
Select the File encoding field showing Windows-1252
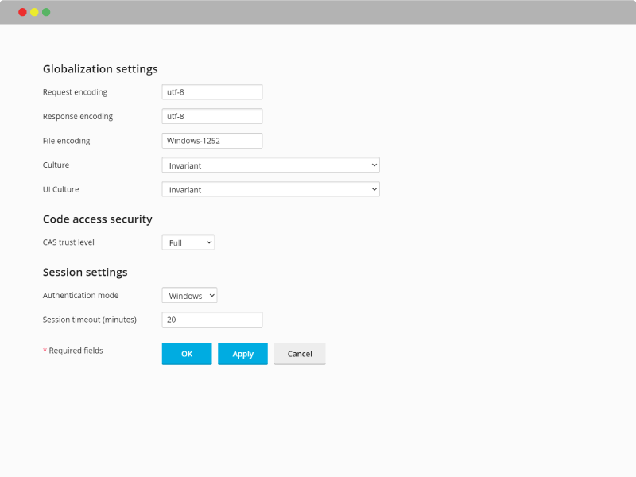pyautogui.click(x=212, y=141)
